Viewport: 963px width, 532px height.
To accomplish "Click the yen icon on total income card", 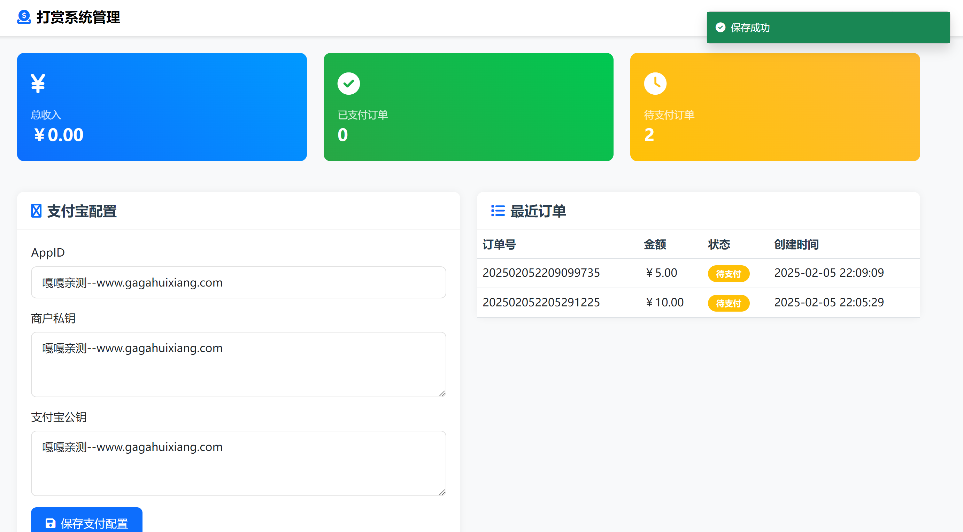I will [x=38, y=83].
